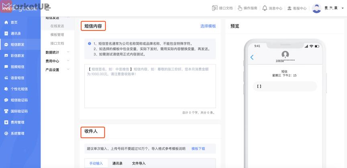
Task: Open the 消息中心 bell icon
Action: (265, 8)
